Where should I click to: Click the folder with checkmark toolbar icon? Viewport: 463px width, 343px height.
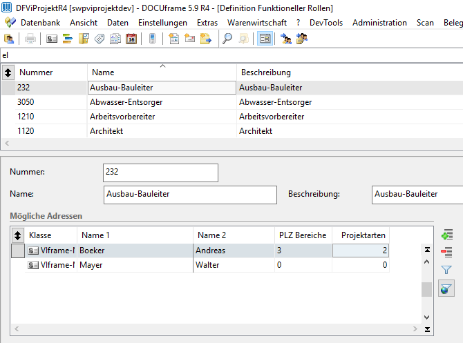tap(84, 39)
